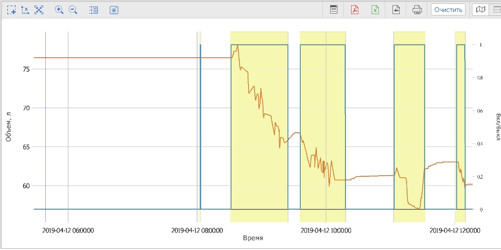This screenshot has height=250, width=501.
Task: Zoom in with the magnifier plus icon
Action: 59,10
